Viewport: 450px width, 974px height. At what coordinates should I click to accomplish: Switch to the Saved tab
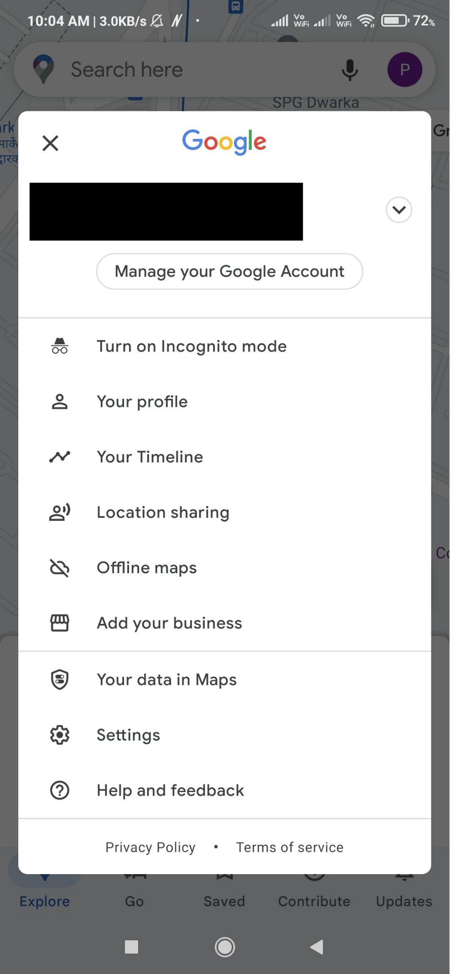tap(224, 889)
